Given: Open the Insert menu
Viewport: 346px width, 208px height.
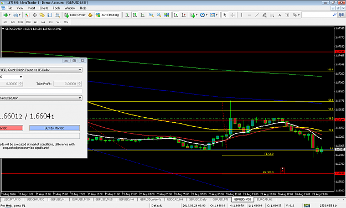Looking at the screenshot, I should point(32,8).
